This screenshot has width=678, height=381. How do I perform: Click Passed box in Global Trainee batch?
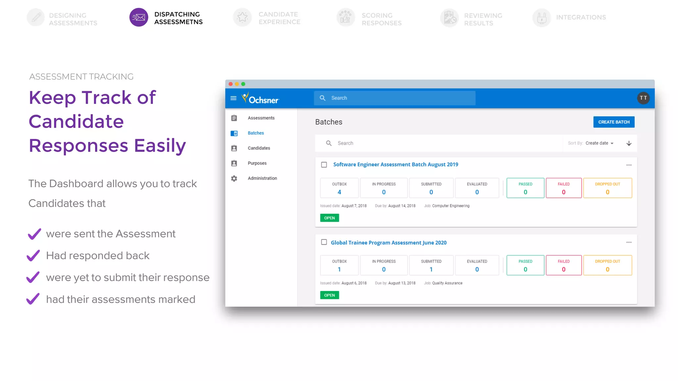[525, 266]
